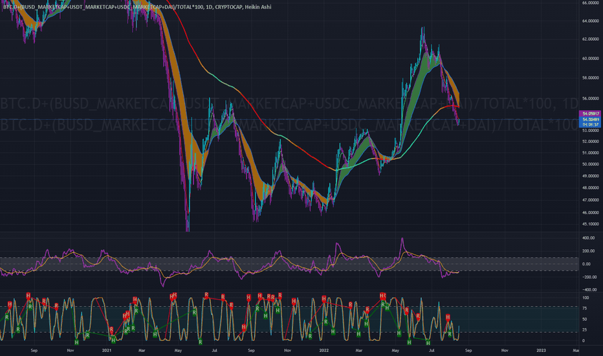
Task: Click the 25 stochastic scale label
Action: tap(584, 330)
